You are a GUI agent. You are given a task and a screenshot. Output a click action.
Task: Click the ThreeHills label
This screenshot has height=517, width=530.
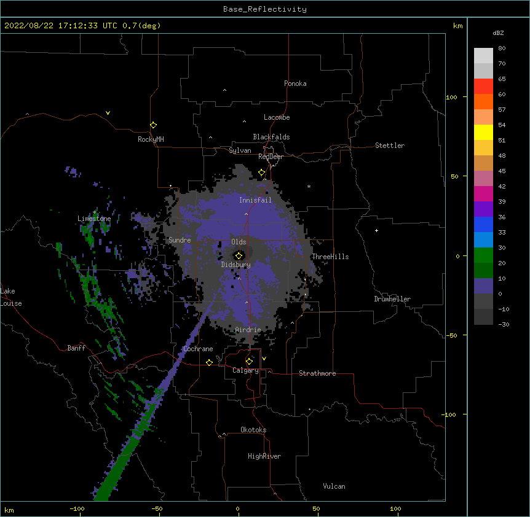(x=330, y=257)
